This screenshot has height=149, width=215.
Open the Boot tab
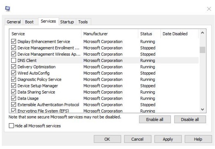[29, 22]
